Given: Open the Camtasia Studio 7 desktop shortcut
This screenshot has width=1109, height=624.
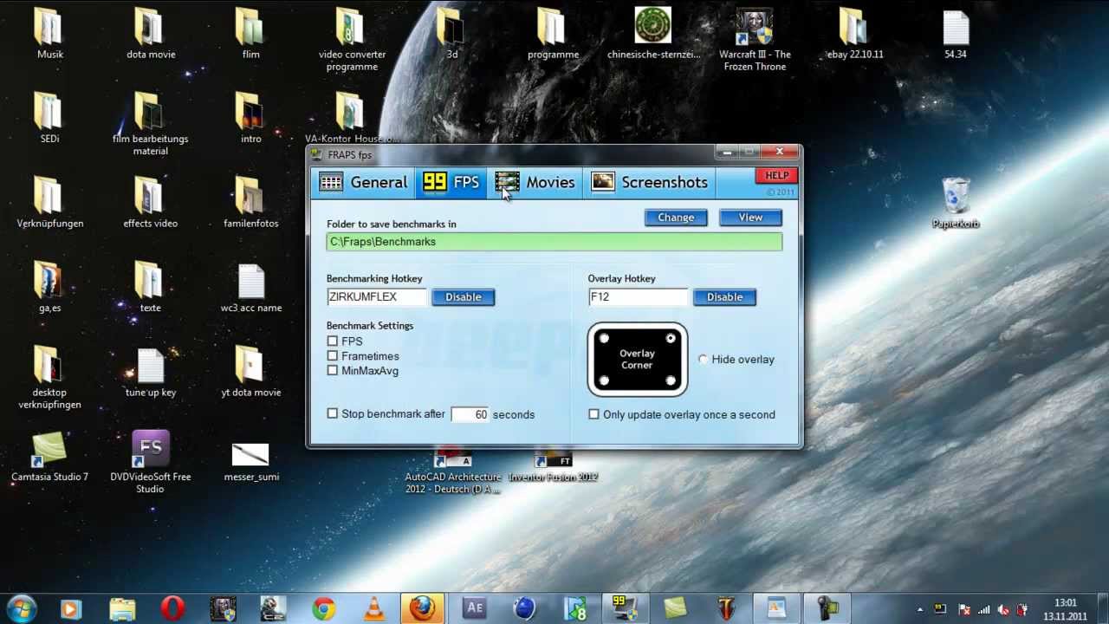Looking at the screenshot, I should 49,451.
